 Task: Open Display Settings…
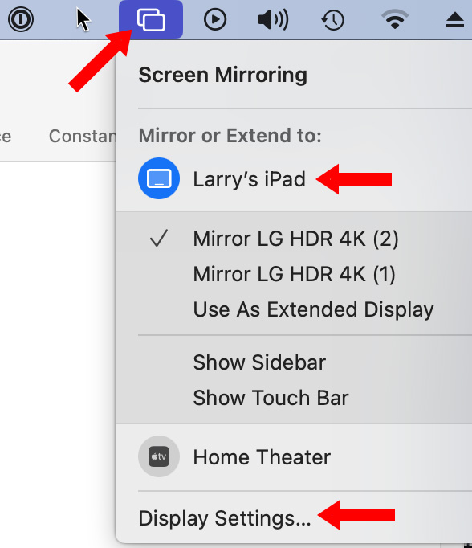225,518
